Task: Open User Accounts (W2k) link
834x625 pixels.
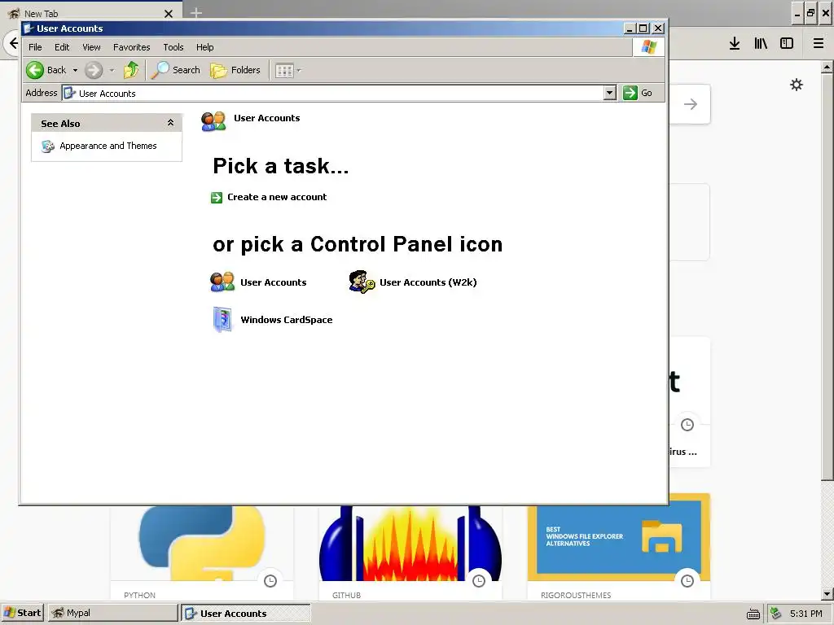Action: (x=428, y=282)
